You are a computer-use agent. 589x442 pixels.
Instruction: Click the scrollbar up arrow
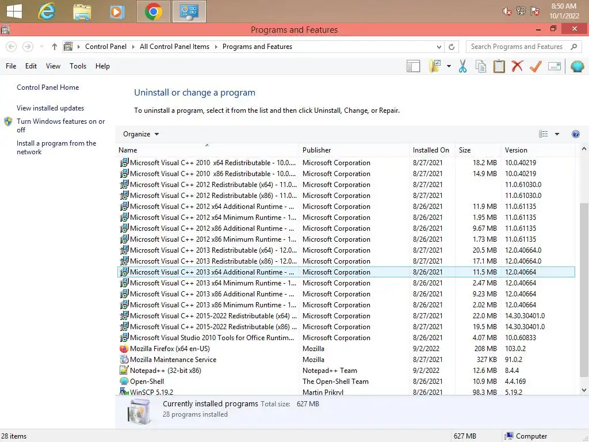tap(584, 149)
